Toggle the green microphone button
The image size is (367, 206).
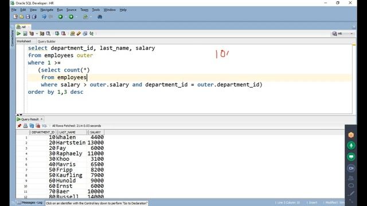(x=351, y=145)
